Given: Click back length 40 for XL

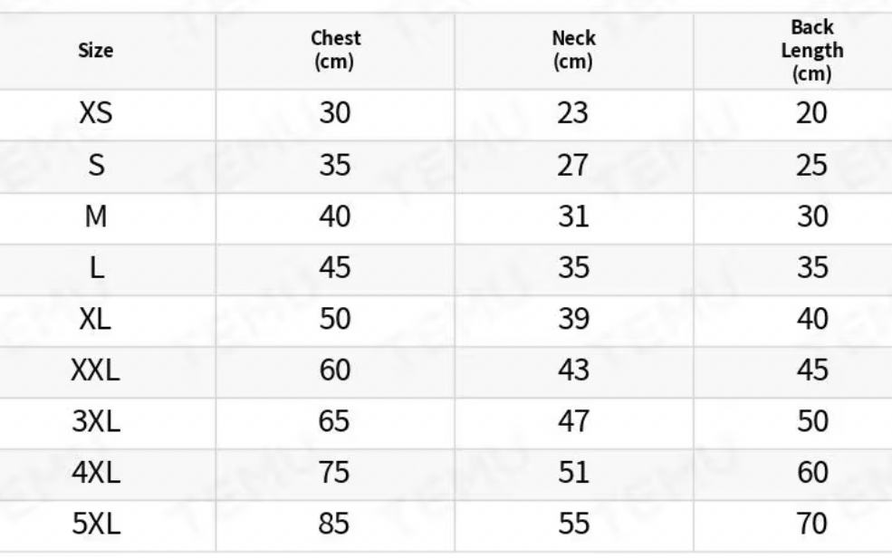Looking at the screenshot, I should click(x=812, y=320).
